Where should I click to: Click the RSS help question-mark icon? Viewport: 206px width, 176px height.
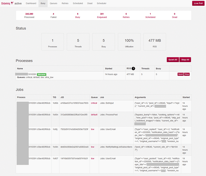pos(133,68)
